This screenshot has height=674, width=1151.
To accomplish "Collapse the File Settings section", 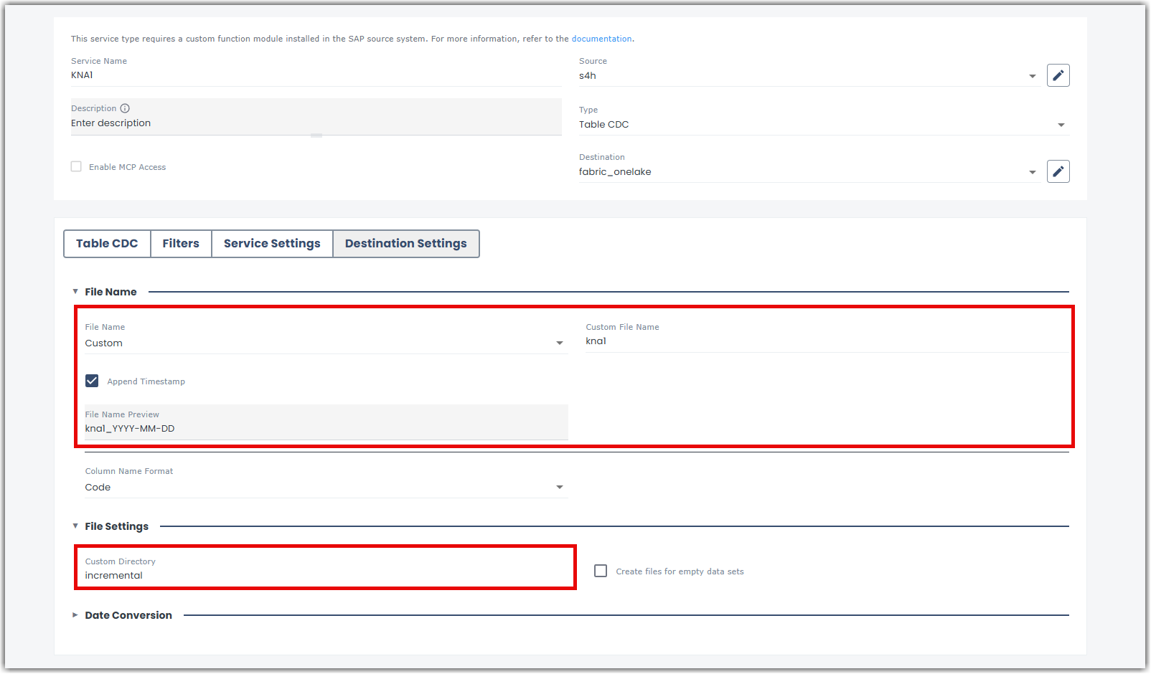I will click(x=75, y=526).
